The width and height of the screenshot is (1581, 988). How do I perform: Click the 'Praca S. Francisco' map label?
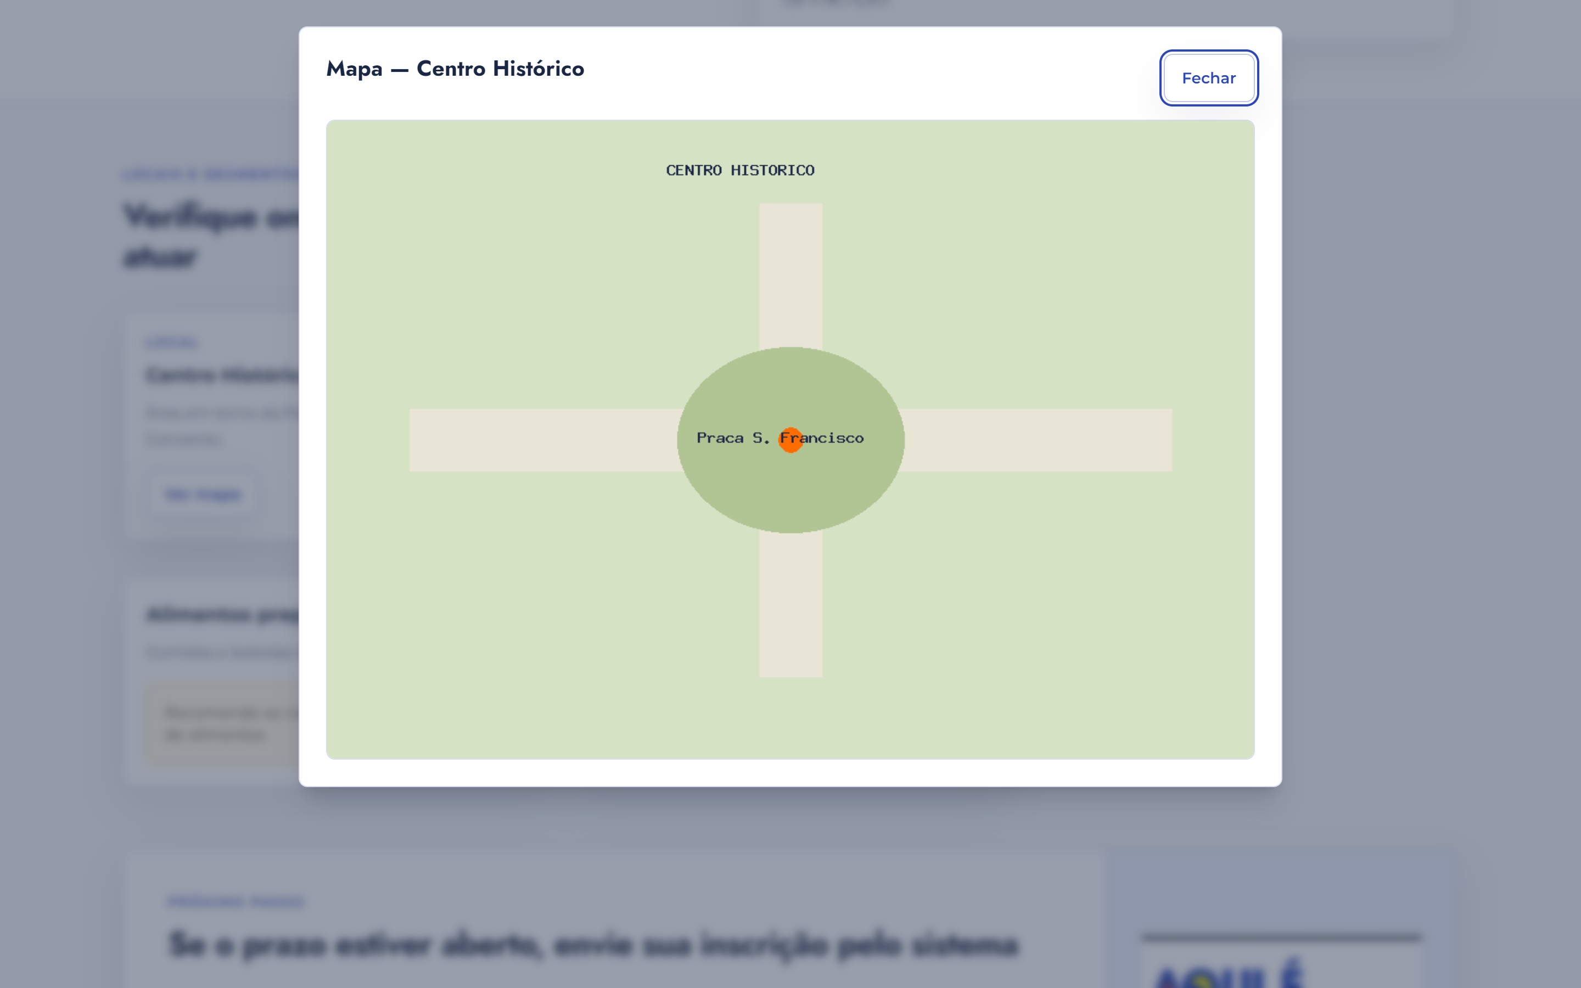780,438
